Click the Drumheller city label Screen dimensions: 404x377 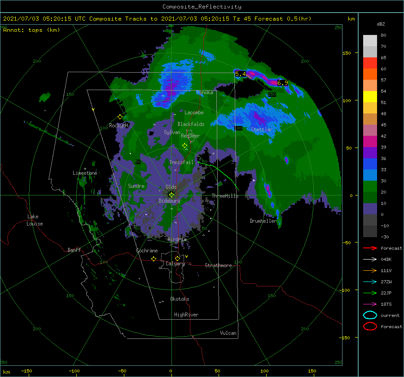(x=263, y=221)
